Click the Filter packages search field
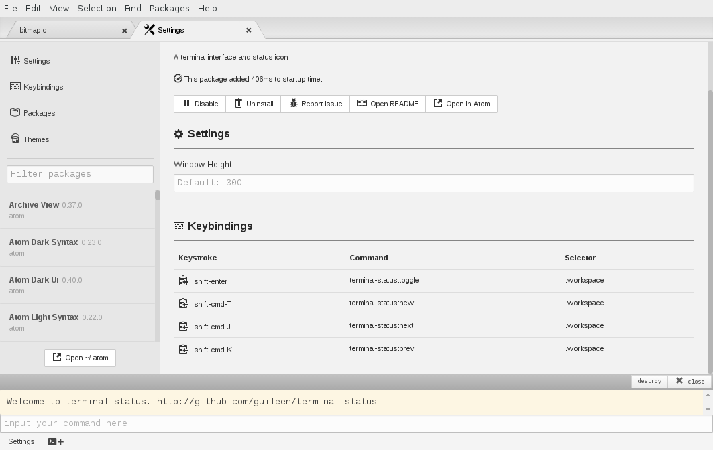The width and height of the screenshot is (713, 450). (80, 174)
